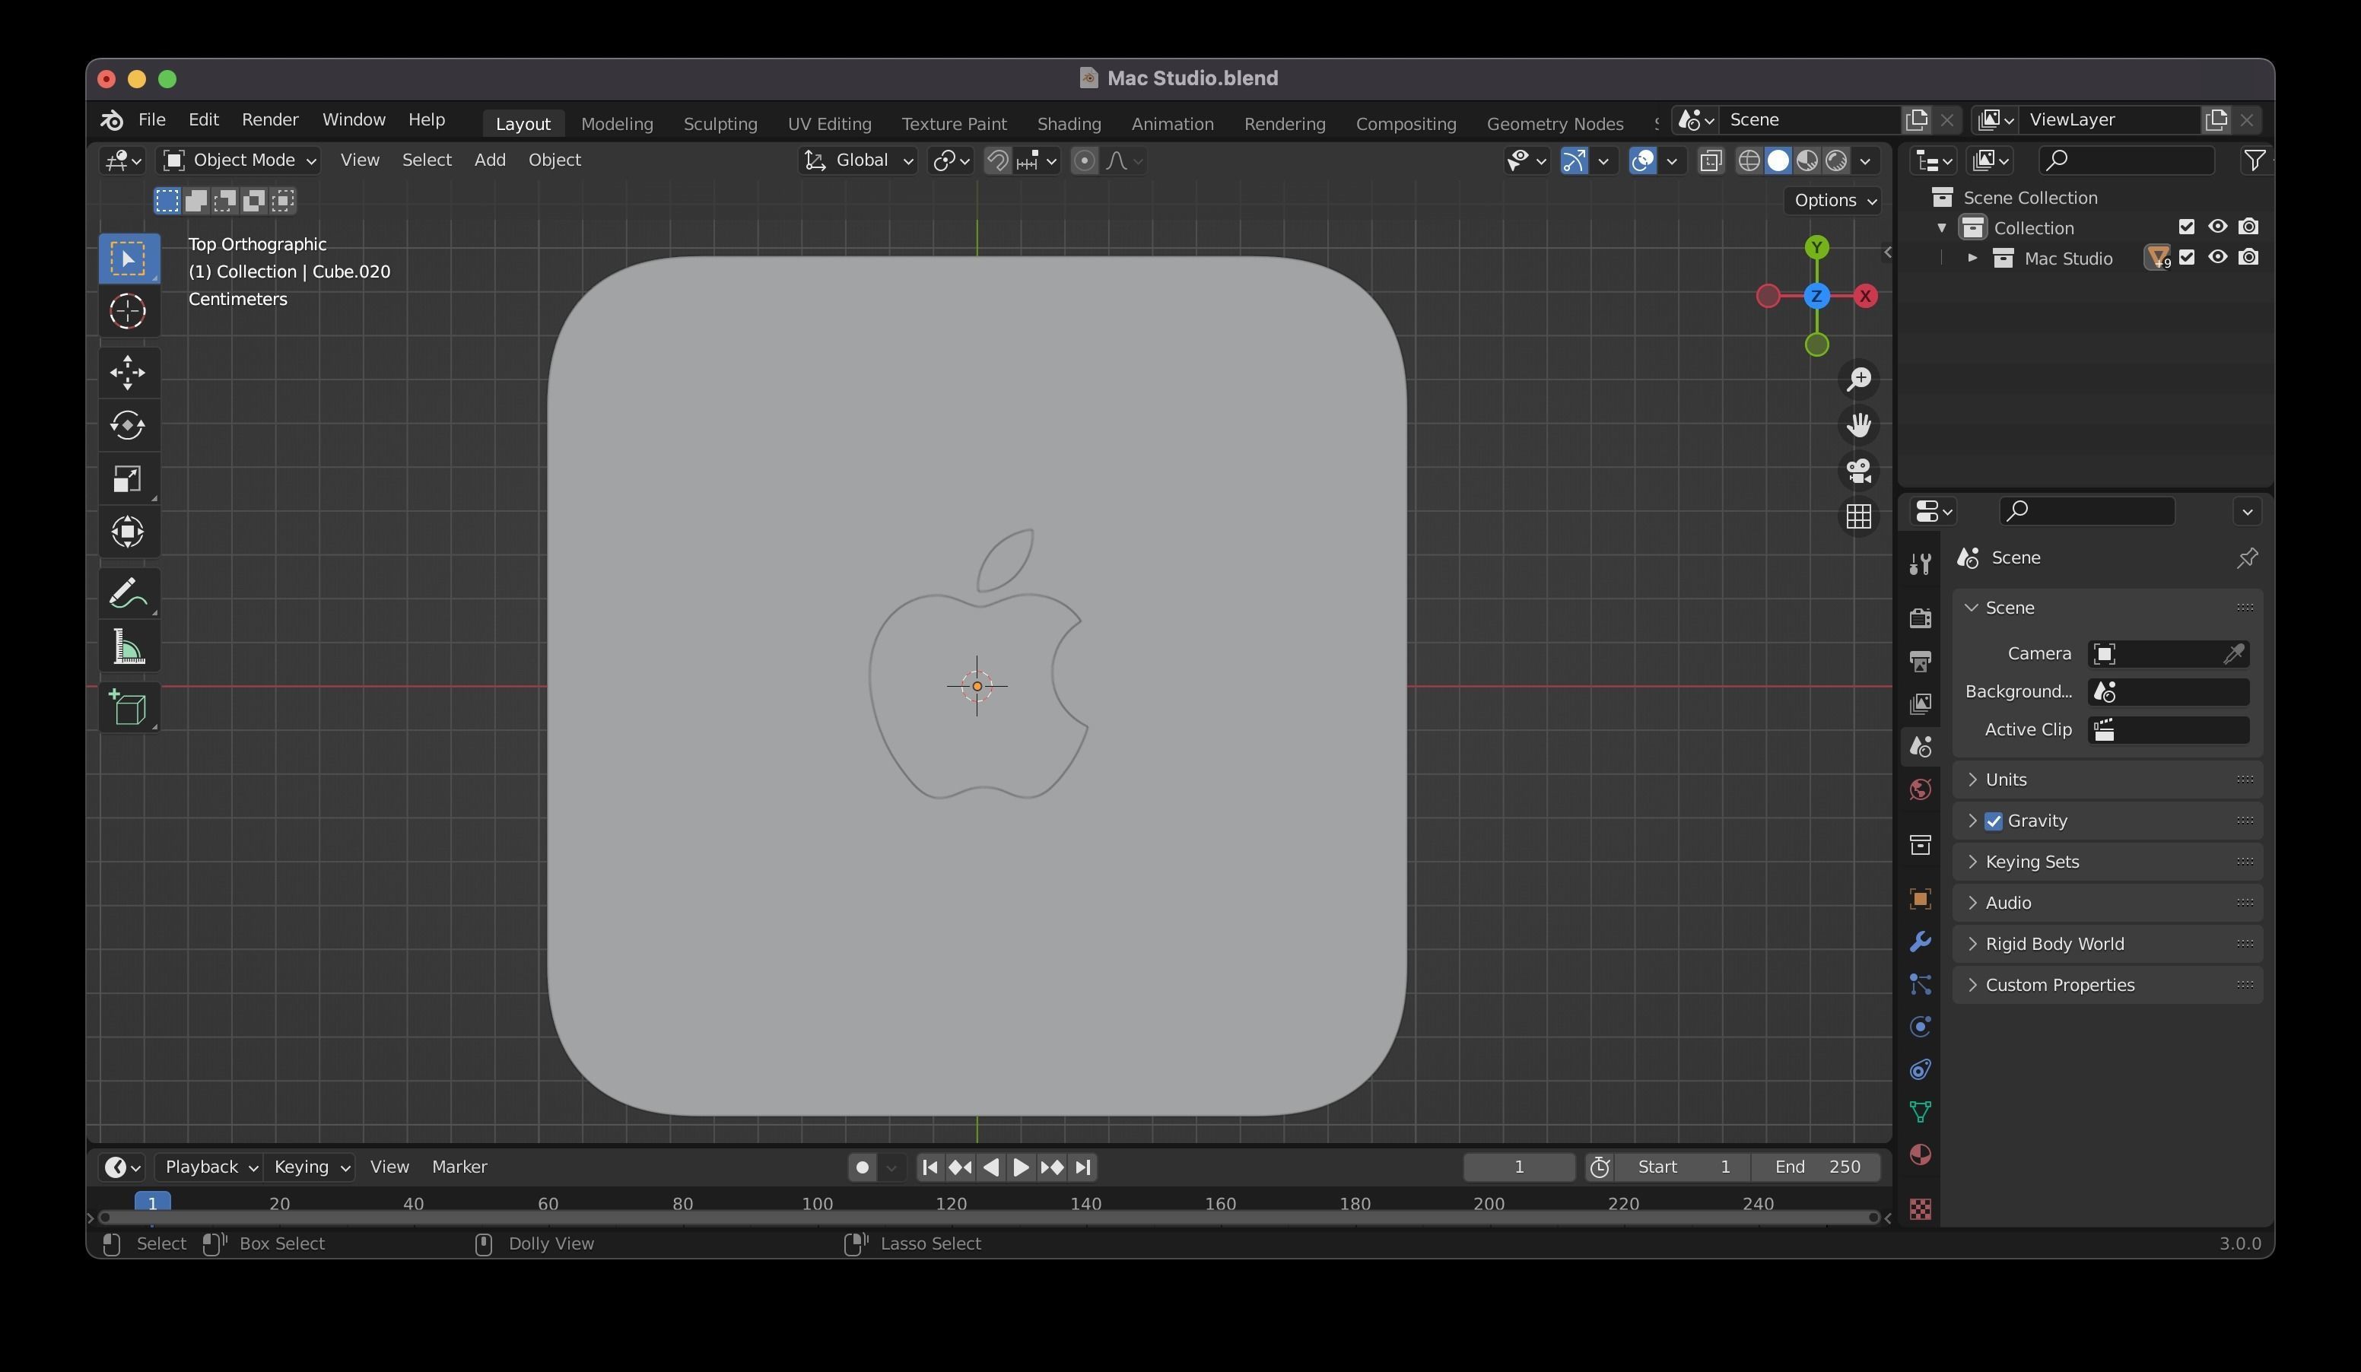Viewport: 2361px width, 1372px height.
Task: Activate the Move tool
Action: [129, 373]
